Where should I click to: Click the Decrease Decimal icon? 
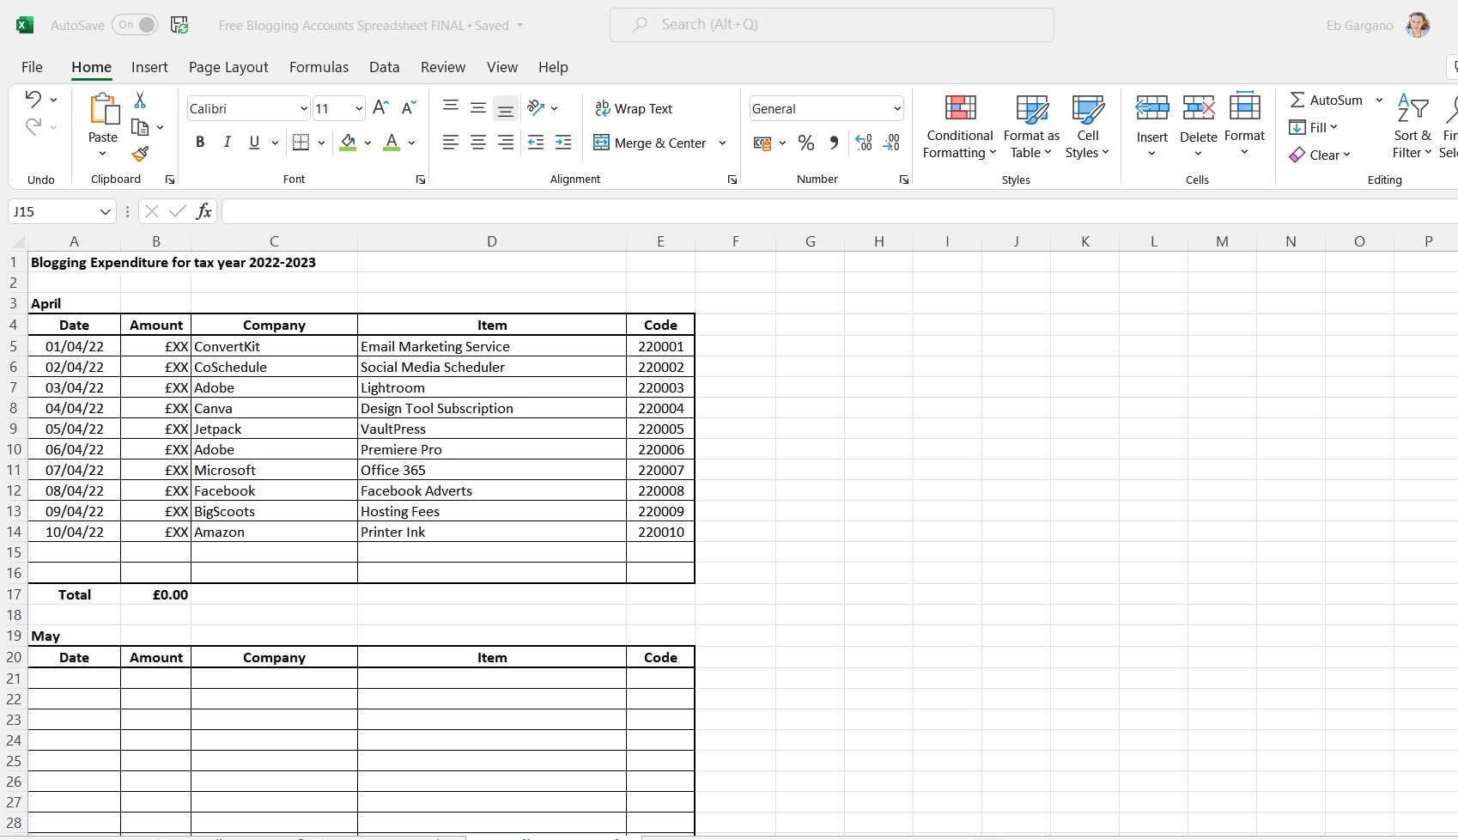click(892, 143)
